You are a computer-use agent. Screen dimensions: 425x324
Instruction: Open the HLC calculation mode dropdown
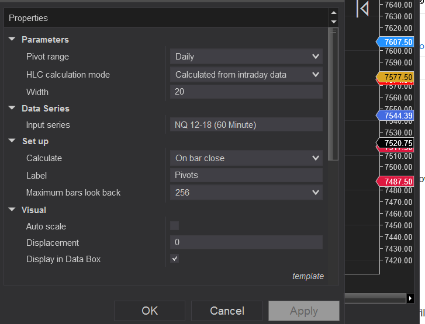pos(246,74)
